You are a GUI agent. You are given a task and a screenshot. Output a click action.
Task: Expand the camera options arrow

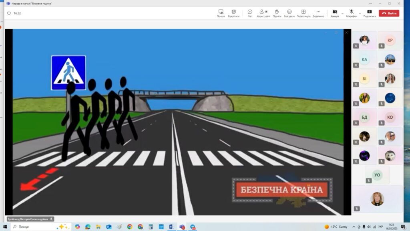[x=342, y=13]
